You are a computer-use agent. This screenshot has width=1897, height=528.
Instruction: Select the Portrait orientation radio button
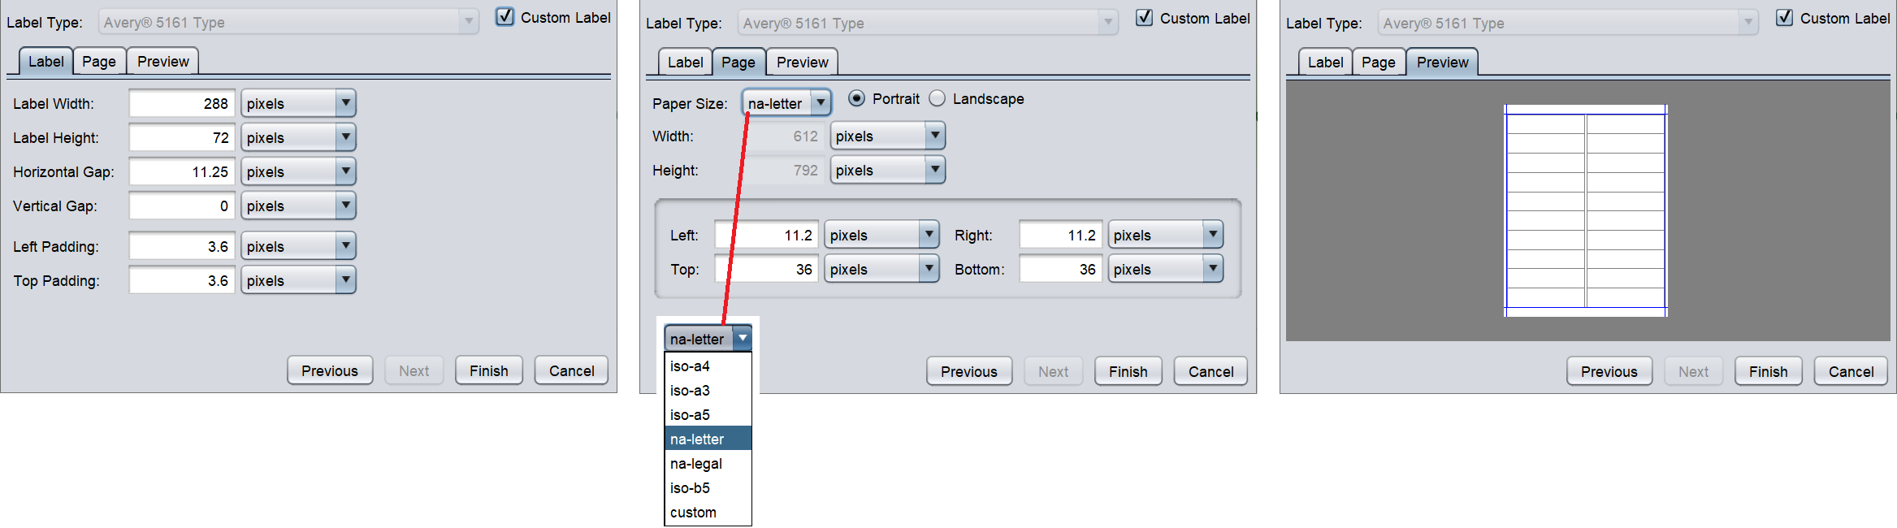point(856,98)
